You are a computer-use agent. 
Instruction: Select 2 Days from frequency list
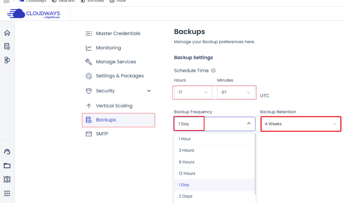click(185, 196)
